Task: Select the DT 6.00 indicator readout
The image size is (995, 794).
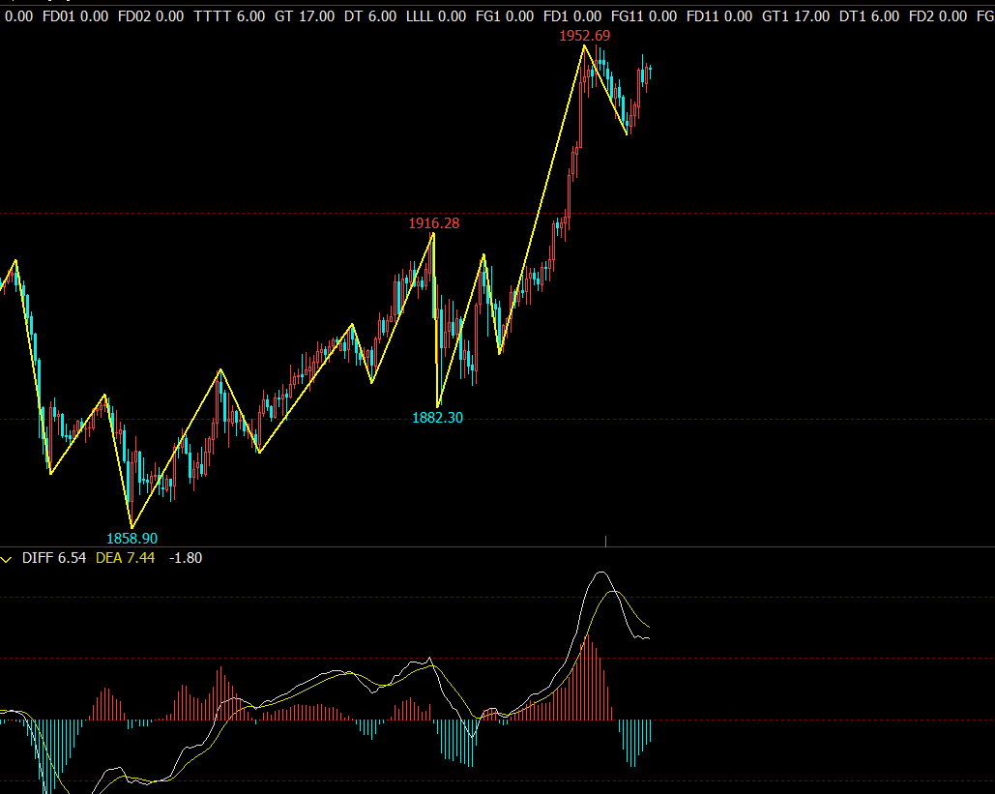Action: tap(370, 16)
